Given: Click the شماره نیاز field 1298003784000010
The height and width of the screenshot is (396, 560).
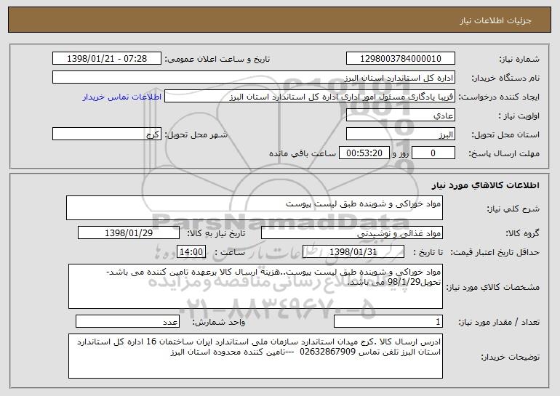Looking at the screenshot, I should click(x=400, y=59).
